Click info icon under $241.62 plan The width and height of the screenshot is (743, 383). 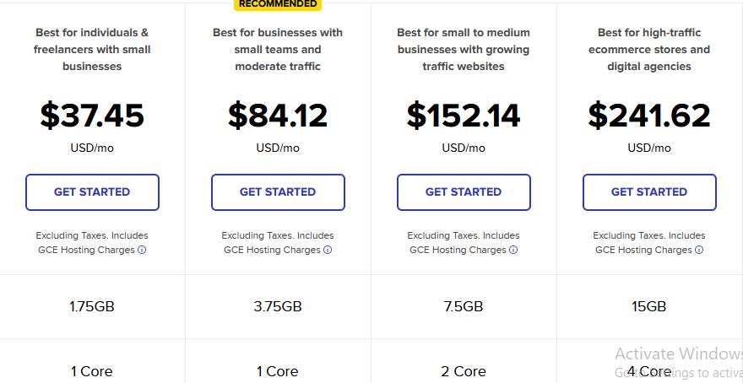699,250
